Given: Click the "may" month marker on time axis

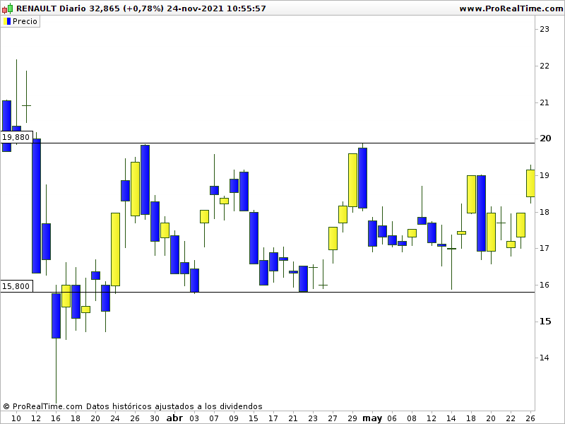Looking at the screenshot, I should (372, 418).
